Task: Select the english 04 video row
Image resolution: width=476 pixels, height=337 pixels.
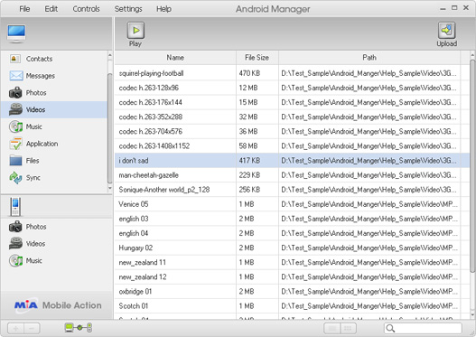Action: point(292,233)
